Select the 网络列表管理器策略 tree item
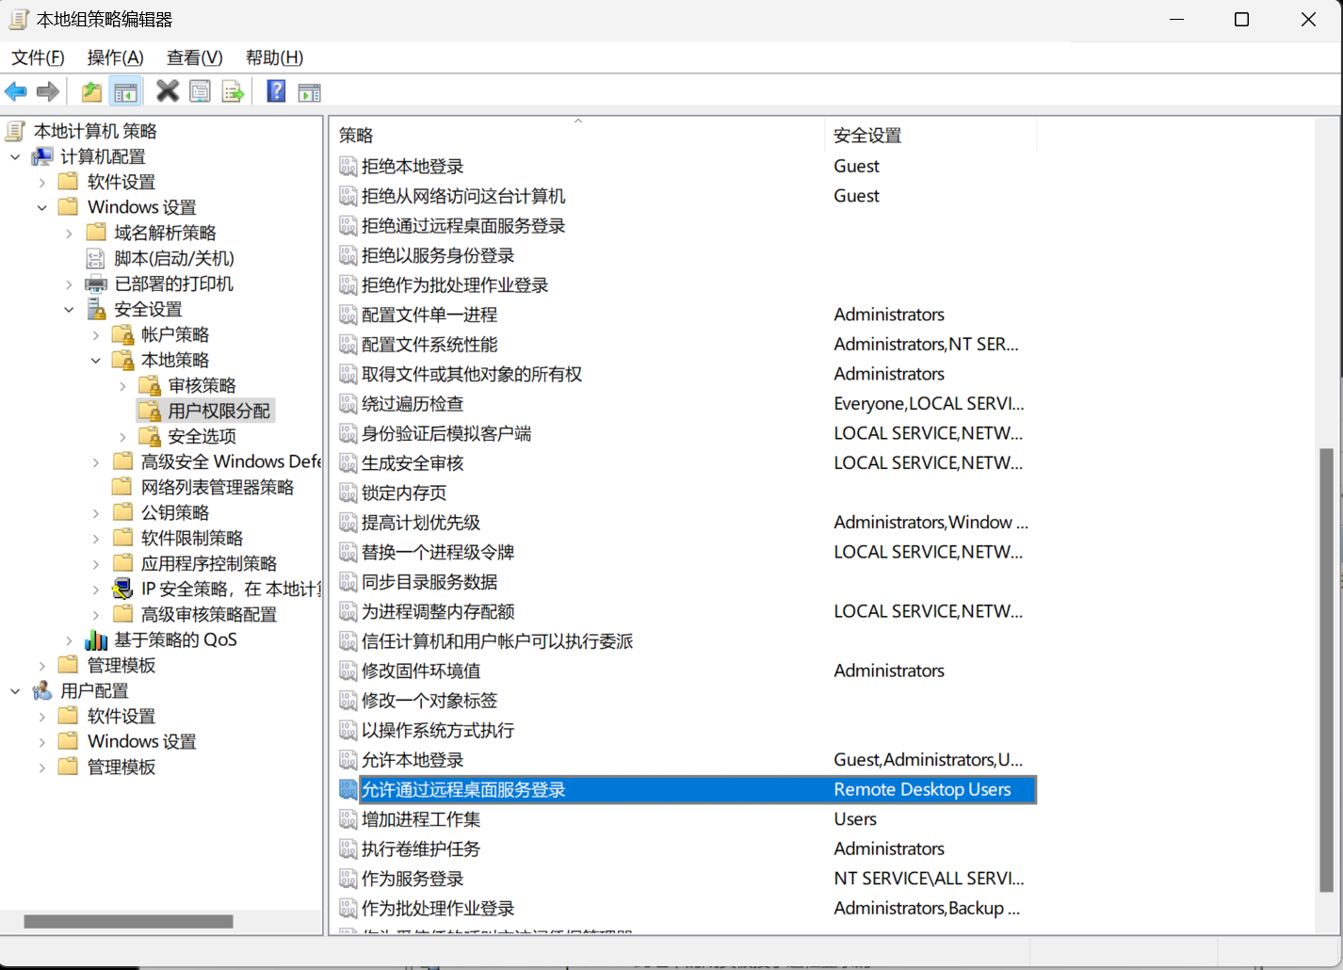The height and width of the screenshot is (970, 1343). tap(218, 487)
